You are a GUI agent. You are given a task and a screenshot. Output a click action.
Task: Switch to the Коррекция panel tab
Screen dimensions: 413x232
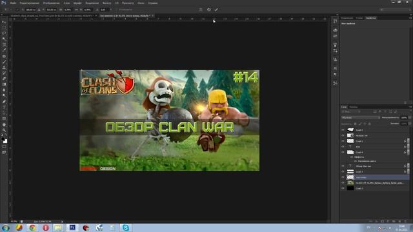pyautogui.click(x=347, y=18)
